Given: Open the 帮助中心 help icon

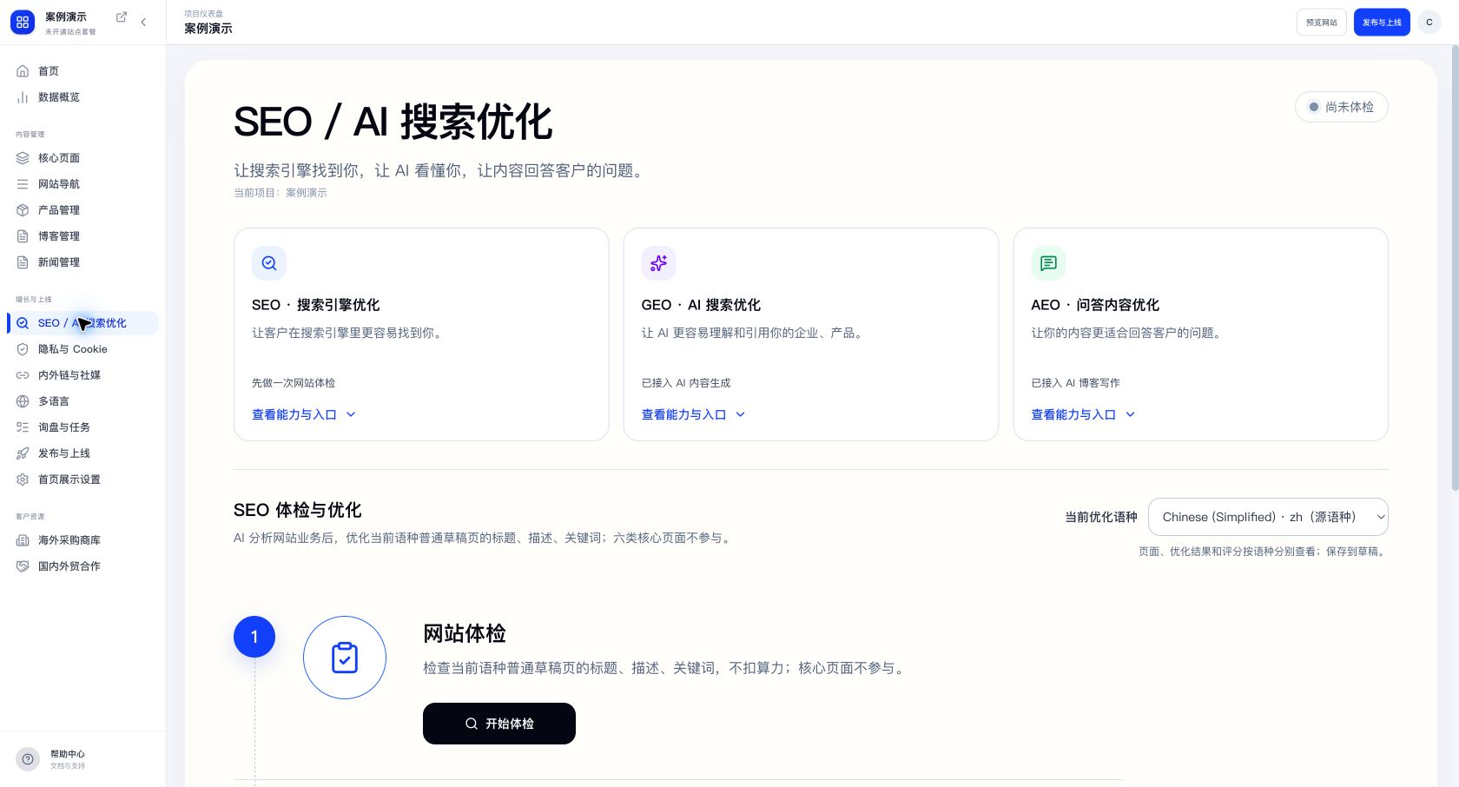Looking at the screenshot, I should click(x=28, y=759).
